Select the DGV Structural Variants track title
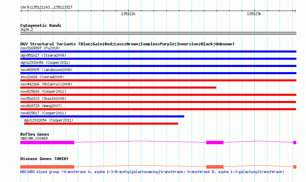 click(127, 44)
